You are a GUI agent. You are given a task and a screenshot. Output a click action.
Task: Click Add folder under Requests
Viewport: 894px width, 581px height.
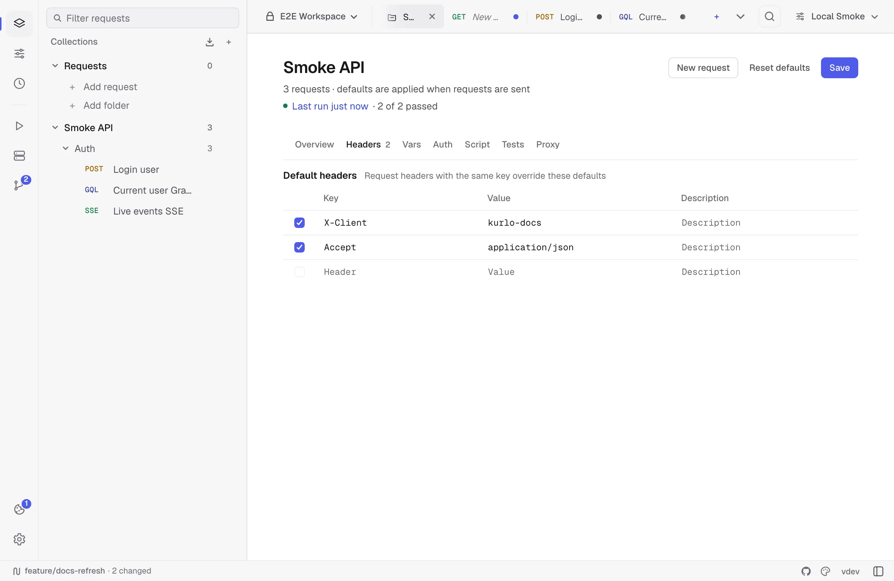pyautogui.click(x=99, y=105)
